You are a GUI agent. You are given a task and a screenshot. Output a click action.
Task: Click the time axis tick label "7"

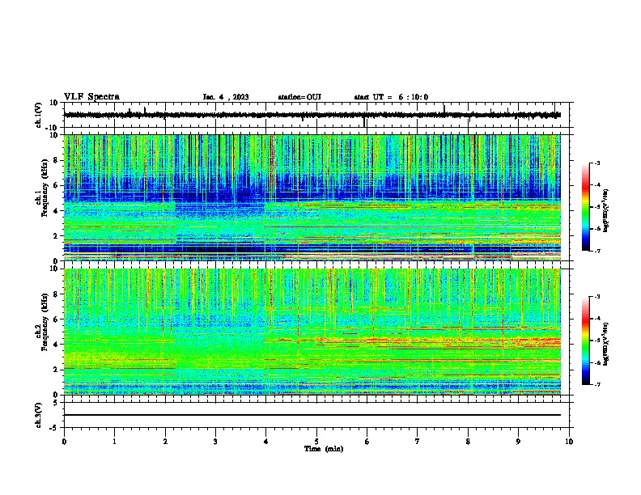pyautogui.click(x=418, y=442)
